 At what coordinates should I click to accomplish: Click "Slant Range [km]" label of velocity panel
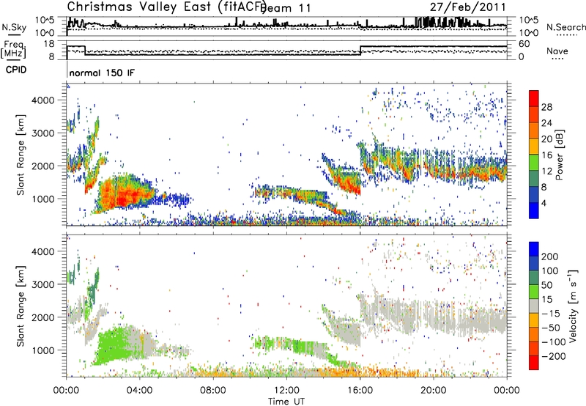click(21, 306)
